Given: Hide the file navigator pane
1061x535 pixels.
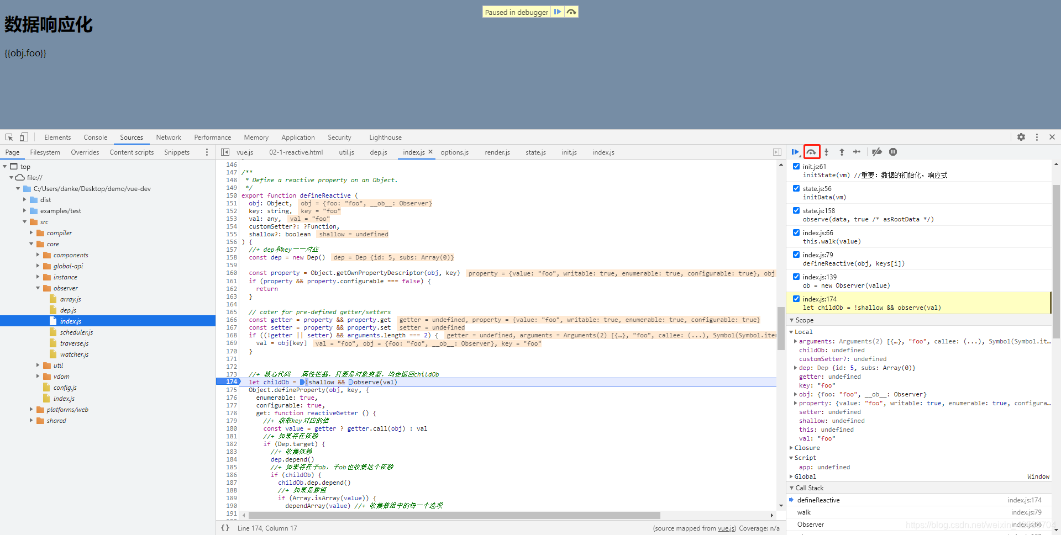Looking at the screenshot, I should tap(225, 152).
